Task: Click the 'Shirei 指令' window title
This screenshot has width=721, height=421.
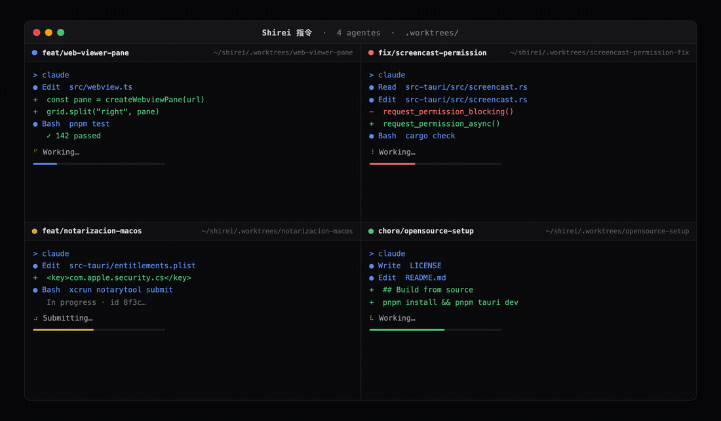Action: [x=287, y=33]
